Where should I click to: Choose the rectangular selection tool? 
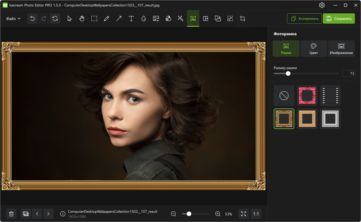tap(94, 18)
